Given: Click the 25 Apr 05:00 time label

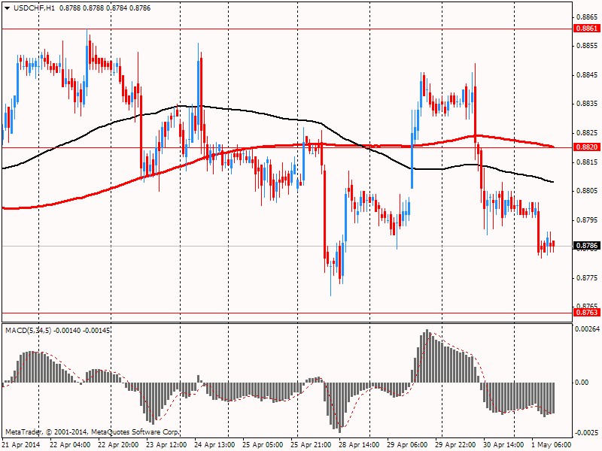Looking at the screenshot, I should point(263,445).
